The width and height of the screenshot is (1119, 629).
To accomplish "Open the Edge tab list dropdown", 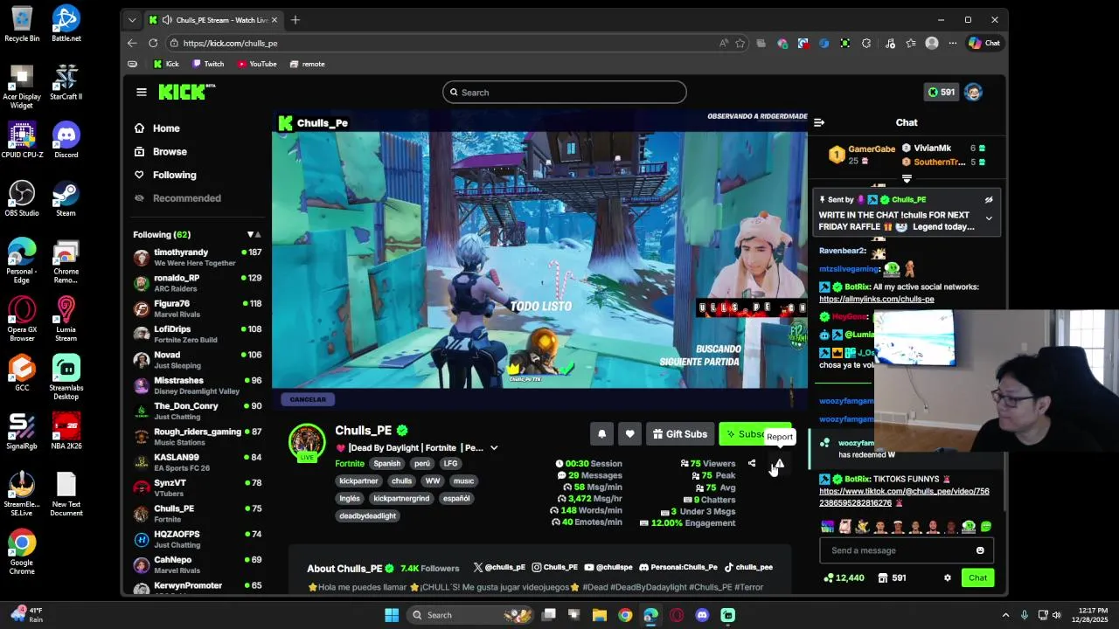I will coord(132,19).
